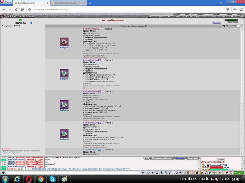Open the Гента Сигладо rune name link
Screen dimensions: 245x183
coord(90,29)
